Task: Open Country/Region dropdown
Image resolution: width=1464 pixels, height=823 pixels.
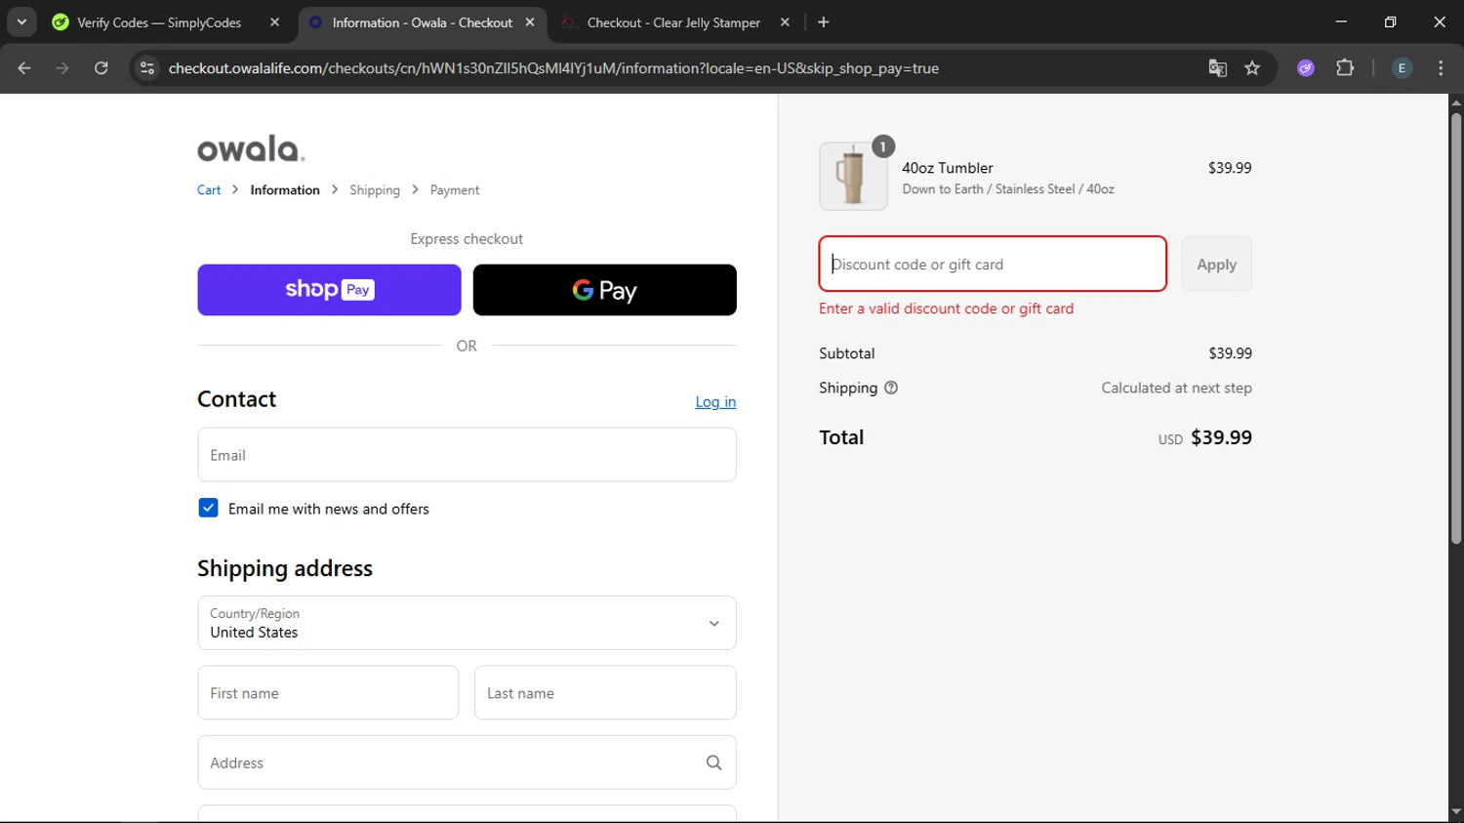Action: click(x=467, y=623)
